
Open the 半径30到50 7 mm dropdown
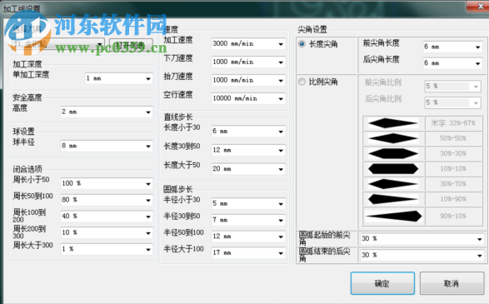(x=248, y=220)
